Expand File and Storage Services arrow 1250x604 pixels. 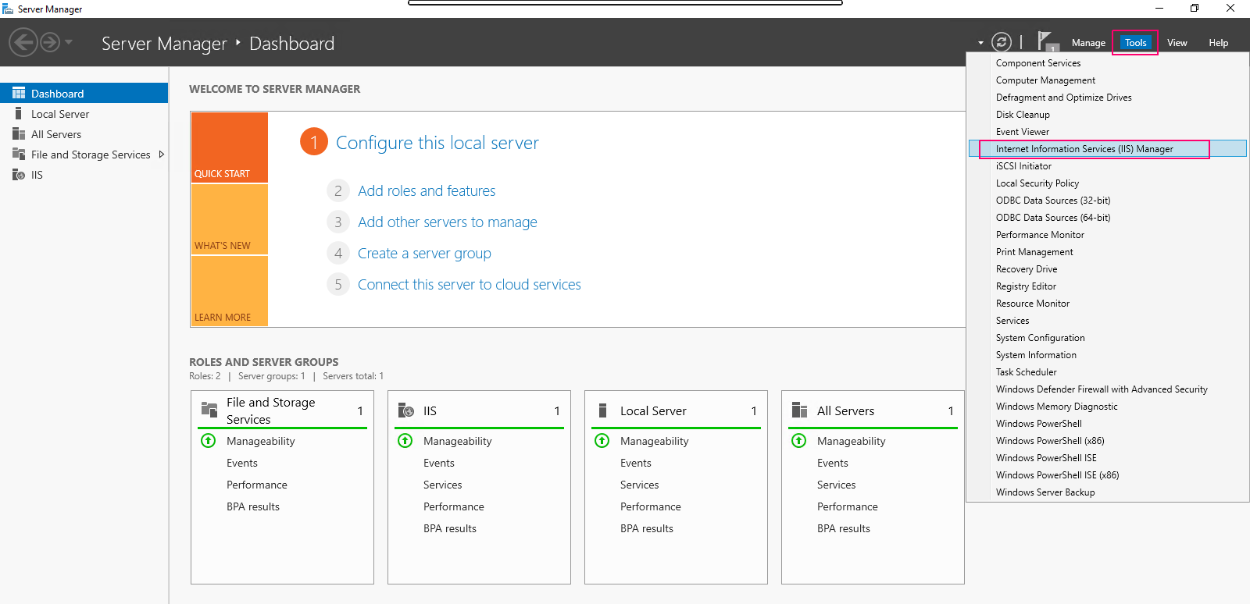[161, 154]
